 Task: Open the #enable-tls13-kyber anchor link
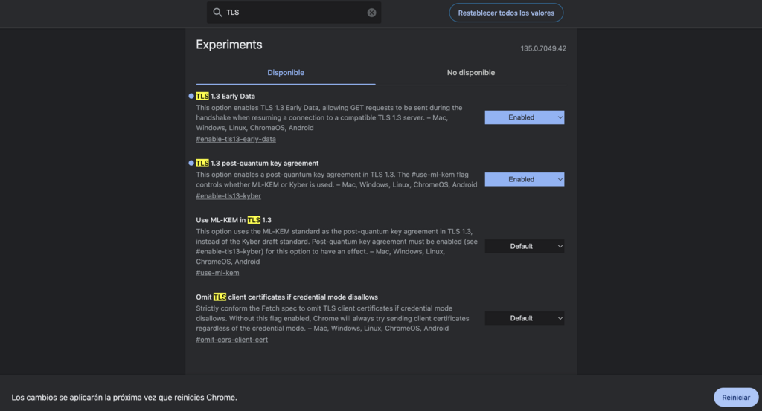click(x=228, y=196)
